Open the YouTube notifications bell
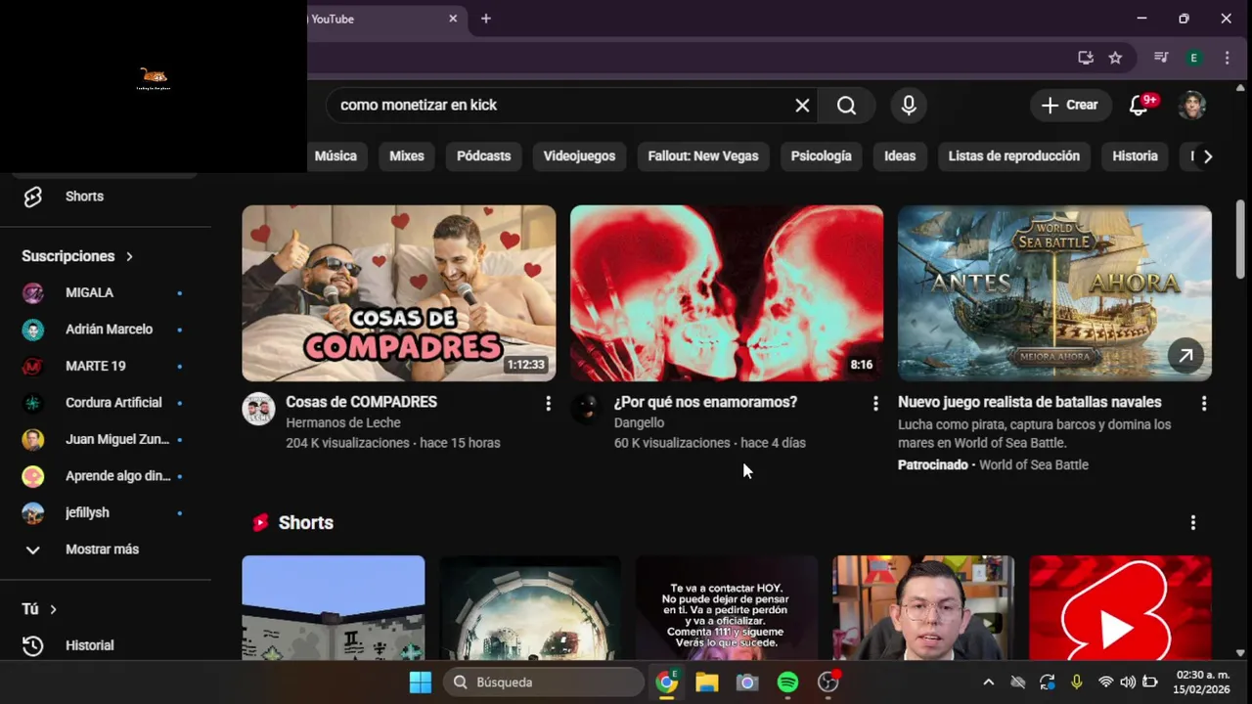The image size is (1252, 704). (1140, 106)
